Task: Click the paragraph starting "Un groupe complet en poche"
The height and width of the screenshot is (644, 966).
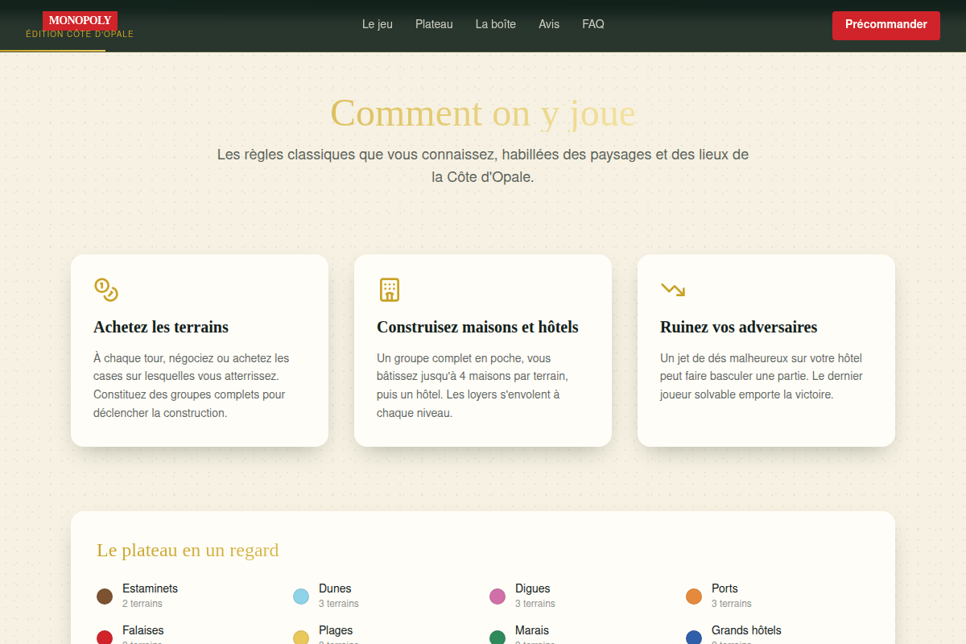Action: click(x=473, y=386)
